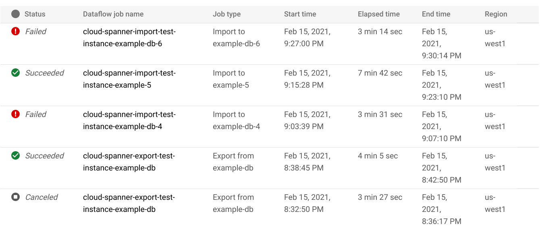Image resolution: width=540 pixels, height=228 pixels.
Task: Open the canceled export job link
Action: point(129,203)
